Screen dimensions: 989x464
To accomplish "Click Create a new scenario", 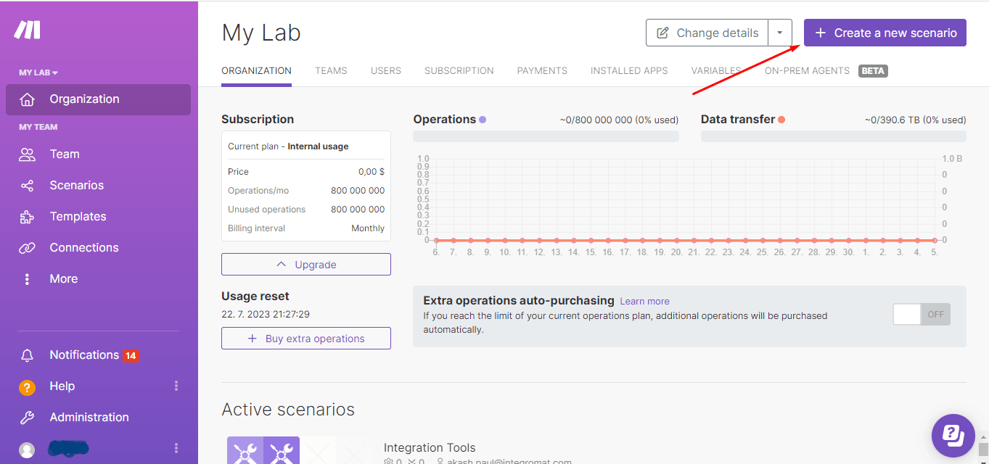I will pos(885,33).
